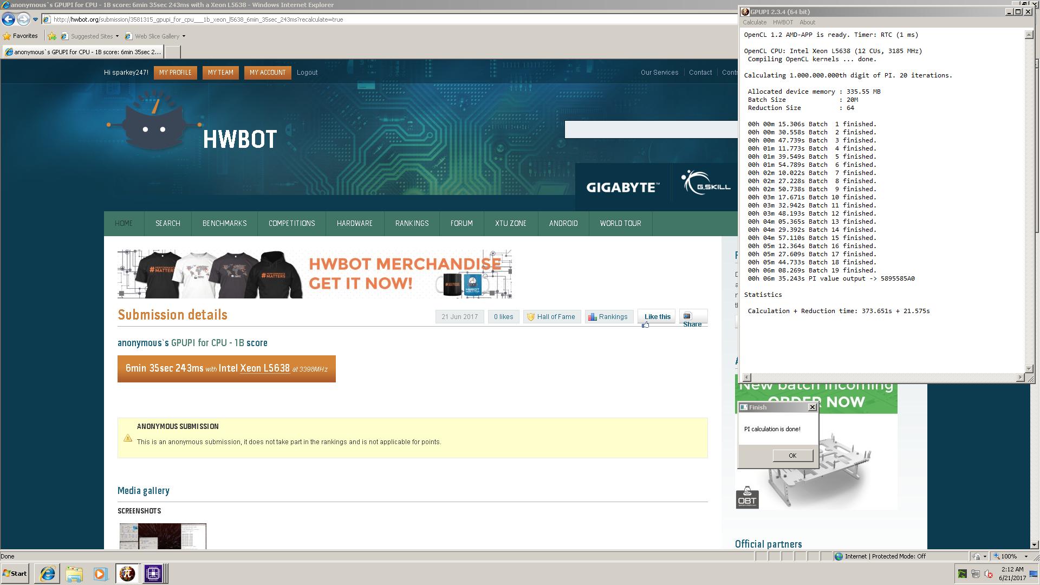Click the MY TEAM button
Image resolution: width=1040 pixels, height=585 pixels.
point(220,73)
